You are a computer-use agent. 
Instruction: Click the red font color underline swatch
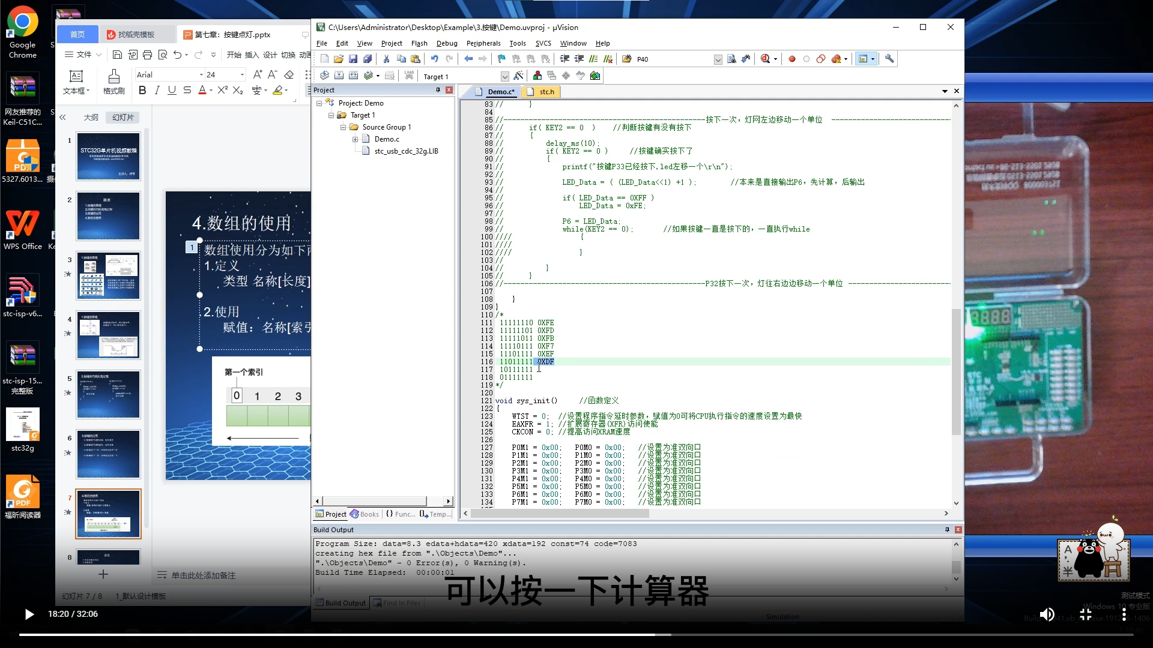(x=202, y=90)
